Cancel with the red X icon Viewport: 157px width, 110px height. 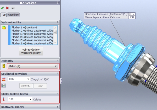coord(7,8)
